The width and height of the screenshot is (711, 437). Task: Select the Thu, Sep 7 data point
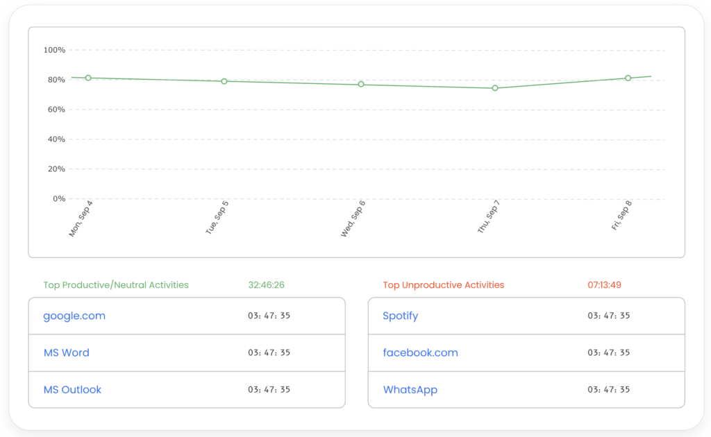[x=495, y=88]
